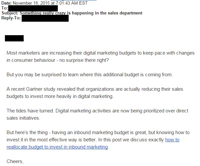Click the phrase "sales initiatives."
200x166 pixels.
pos(23,118)
